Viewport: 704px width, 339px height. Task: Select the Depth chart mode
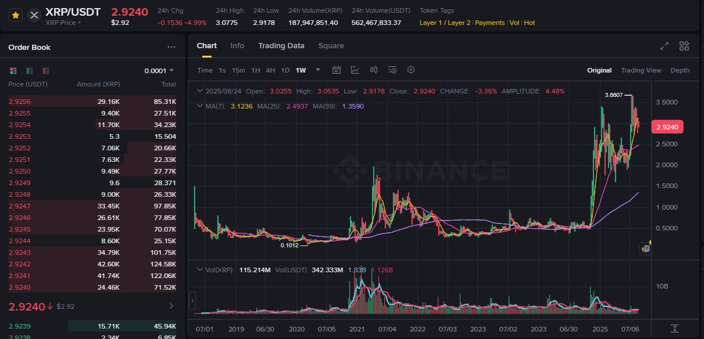680,70
